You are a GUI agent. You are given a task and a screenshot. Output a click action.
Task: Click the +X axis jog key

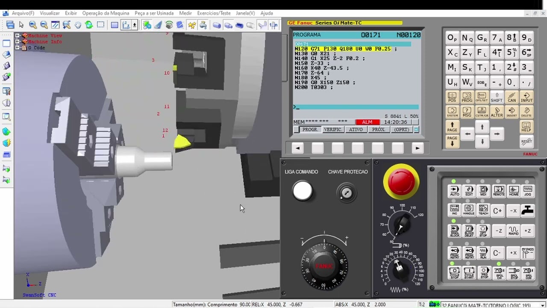pyautogui.click(x=513, y=253)
